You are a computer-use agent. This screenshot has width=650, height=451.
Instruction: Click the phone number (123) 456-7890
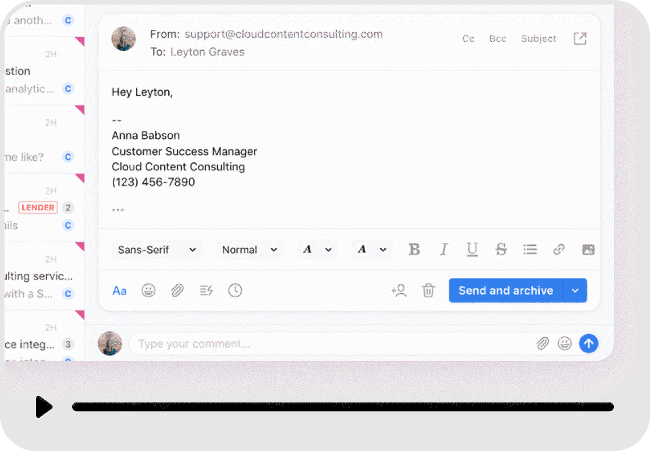[153, 182]
